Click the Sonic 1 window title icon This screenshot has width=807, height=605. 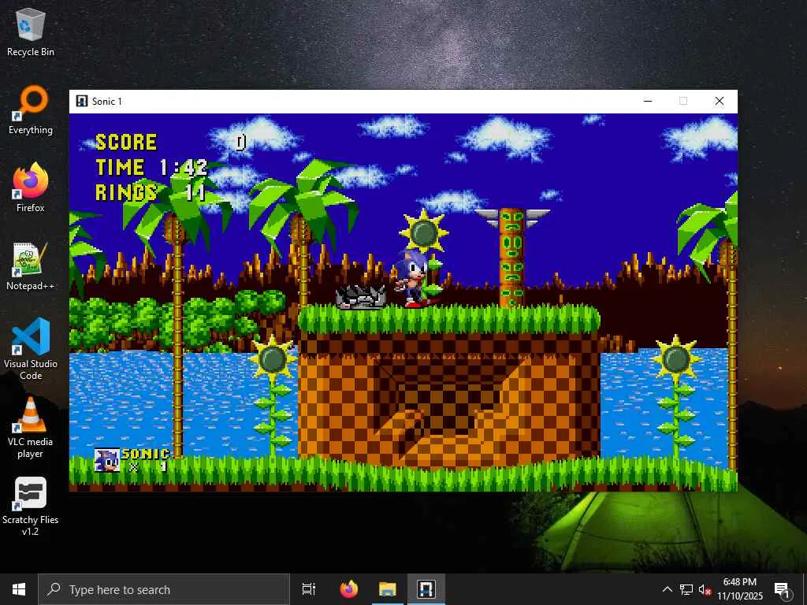[x=82, y=102]
